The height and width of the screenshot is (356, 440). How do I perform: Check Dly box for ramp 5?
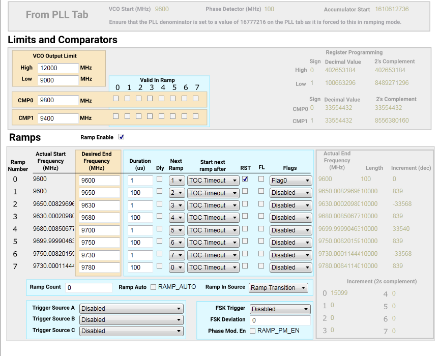pos(159,241)
